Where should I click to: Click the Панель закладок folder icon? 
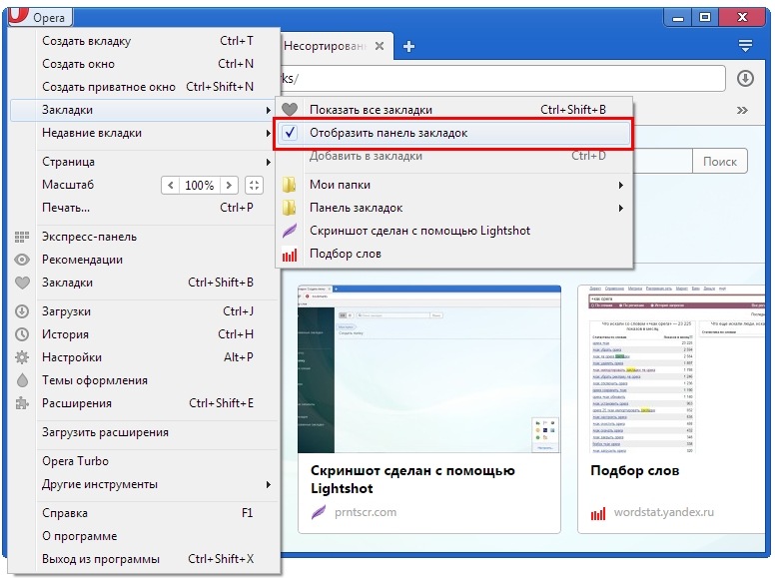[290, 208]
